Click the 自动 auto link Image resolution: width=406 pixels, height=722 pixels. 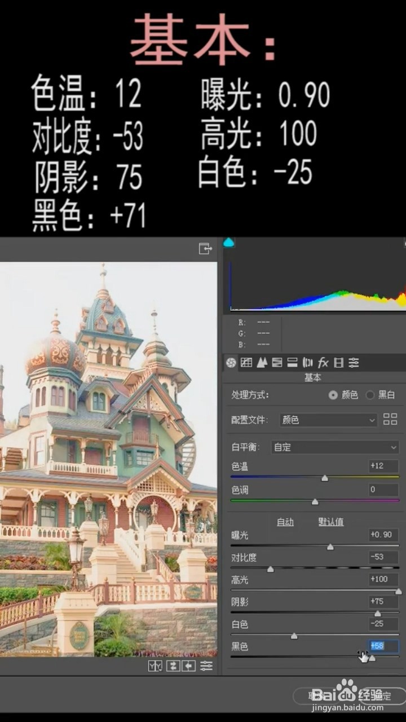point(285,522)
